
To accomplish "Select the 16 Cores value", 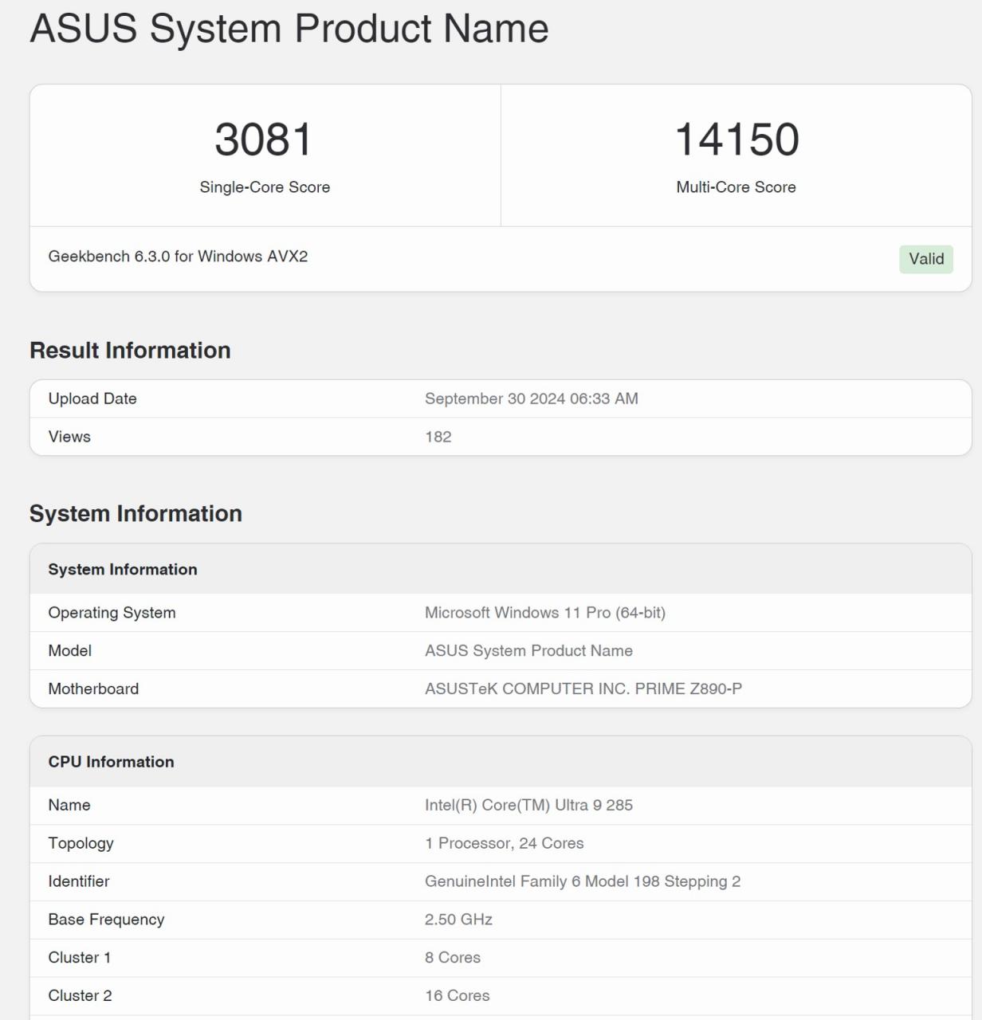I will tap(458, 996).
